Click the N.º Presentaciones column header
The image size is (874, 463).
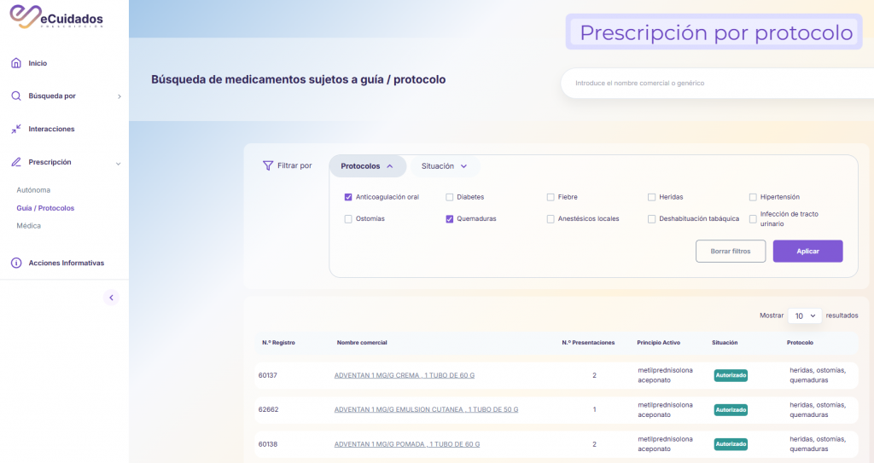click(588, 343)
